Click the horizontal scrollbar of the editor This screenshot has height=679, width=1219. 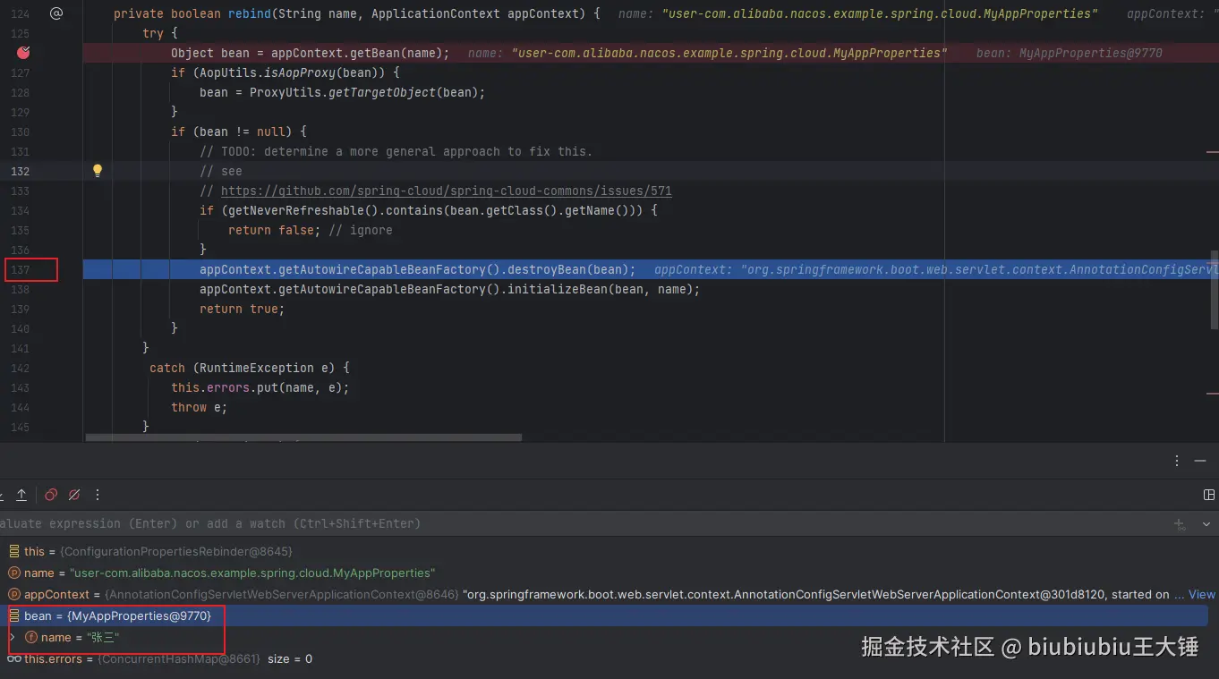click(x=303, y=438)
